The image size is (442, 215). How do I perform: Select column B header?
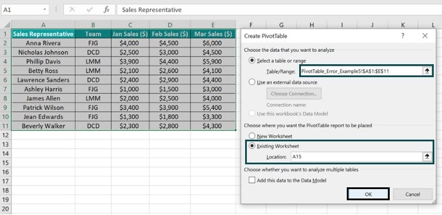click(x=93, y=25)
